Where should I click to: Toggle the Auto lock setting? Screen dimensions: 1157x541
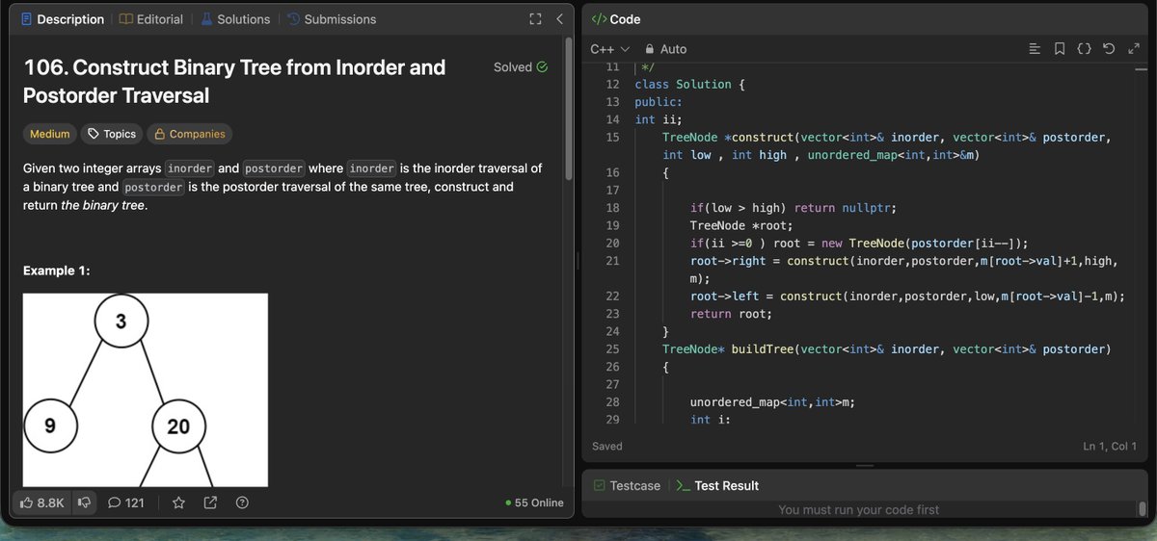pyautogui.click(x=665, y=48)
